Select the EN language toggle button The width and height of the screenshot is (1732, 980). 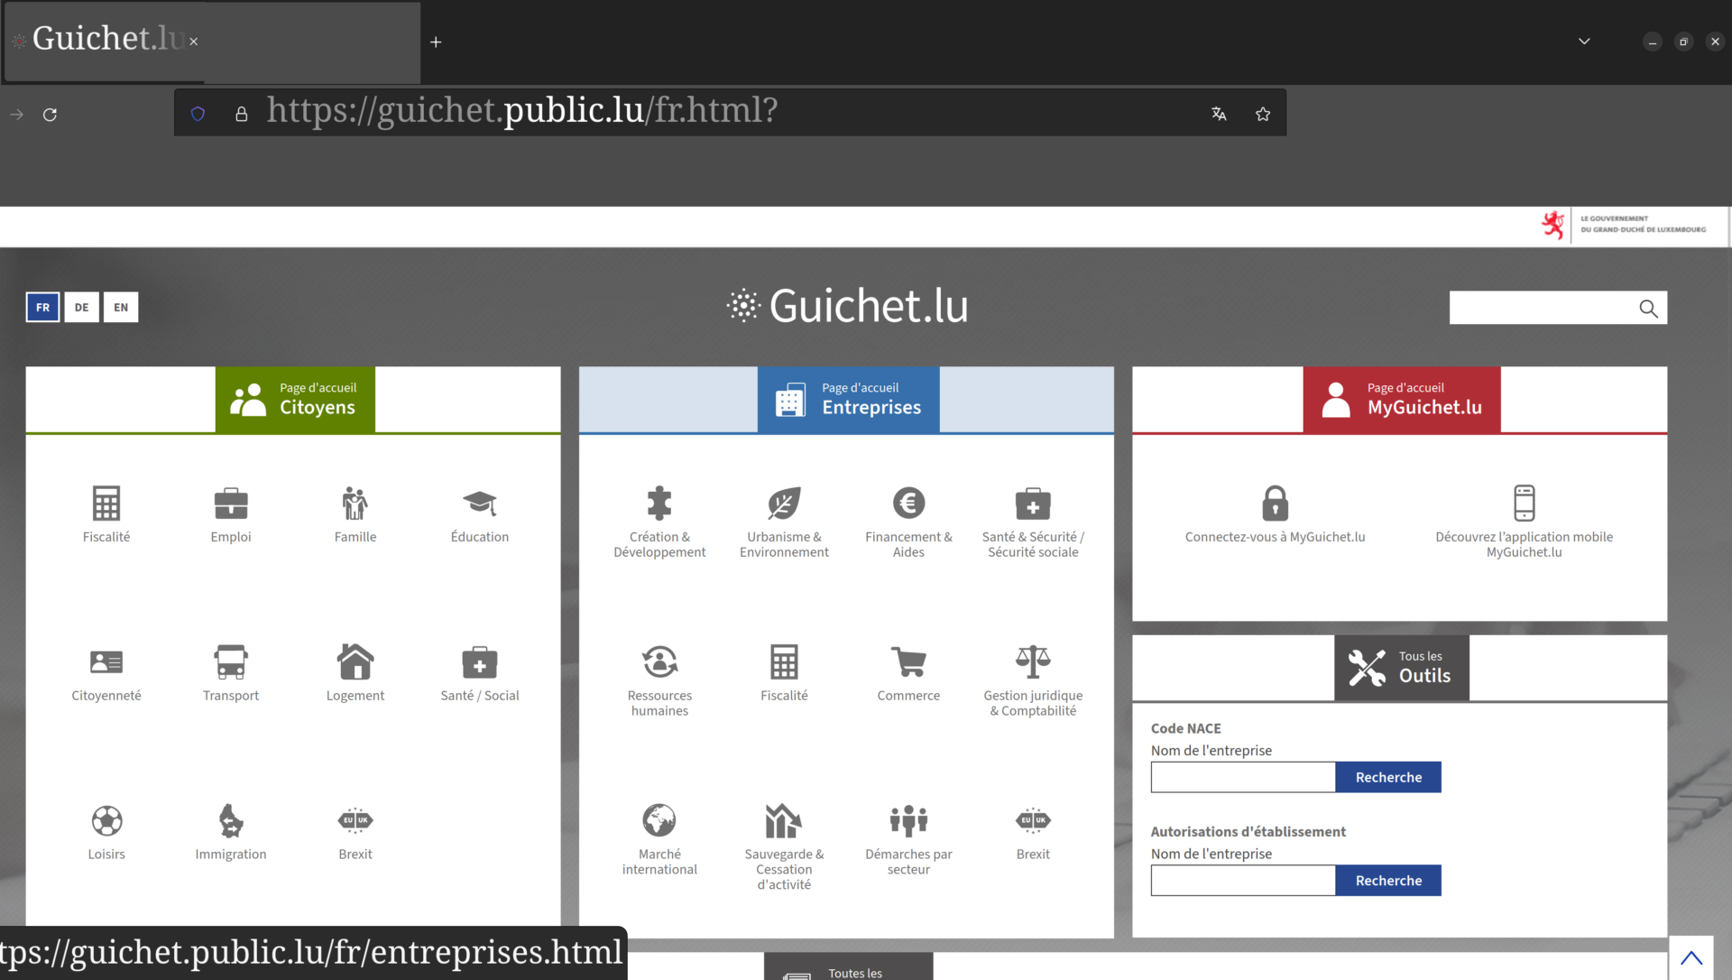point(120,307)
